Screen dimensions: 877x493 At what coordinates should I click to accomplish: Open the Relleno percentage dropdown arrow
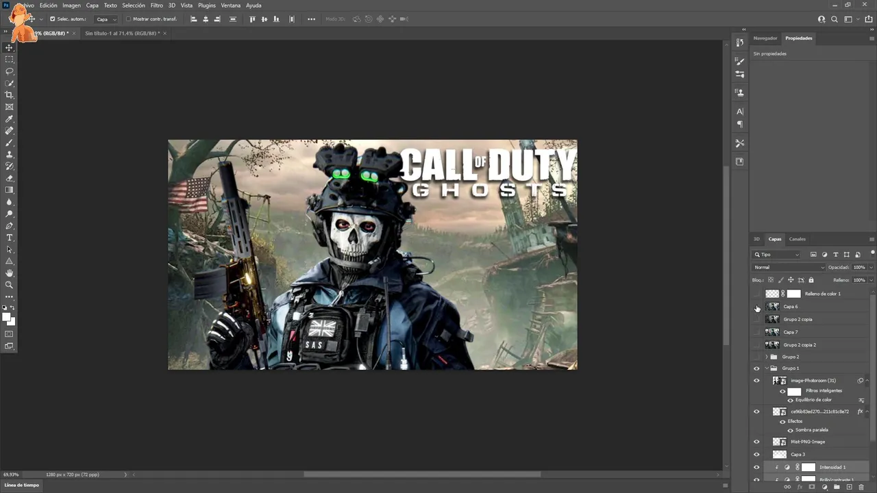(871, 280)
